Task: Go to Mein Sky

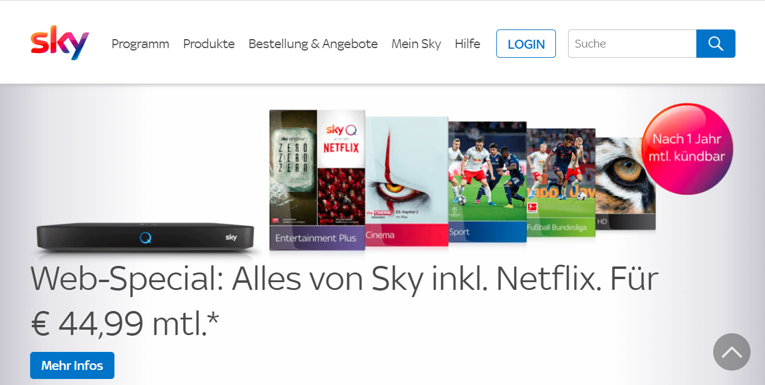Action: click(416, 44)
